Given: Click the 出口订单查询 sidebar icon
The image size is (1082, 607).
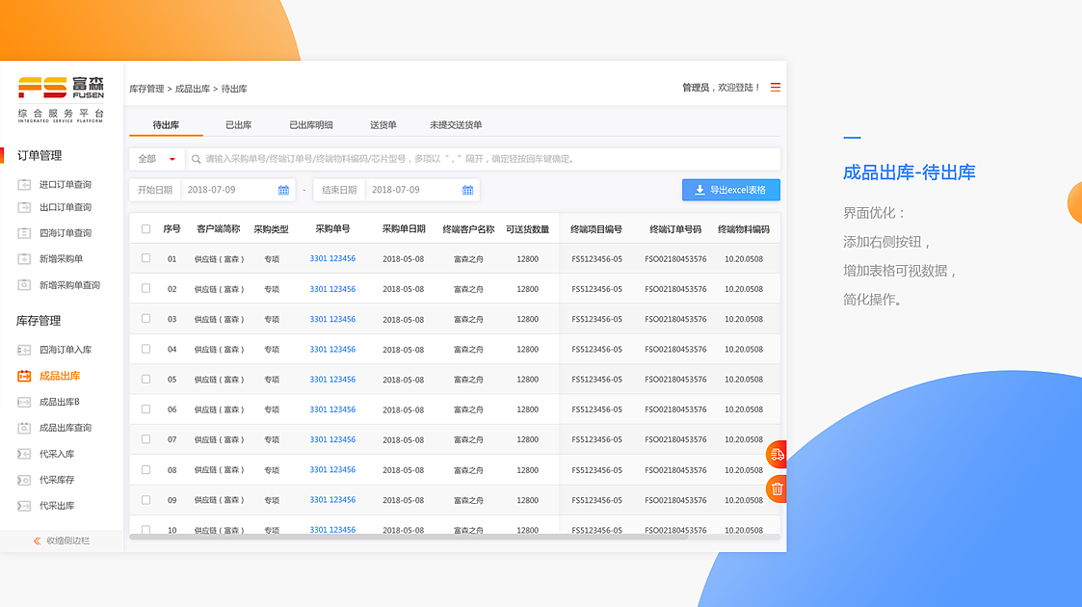Looking at the screenshot, I should [x=24, y=207].
